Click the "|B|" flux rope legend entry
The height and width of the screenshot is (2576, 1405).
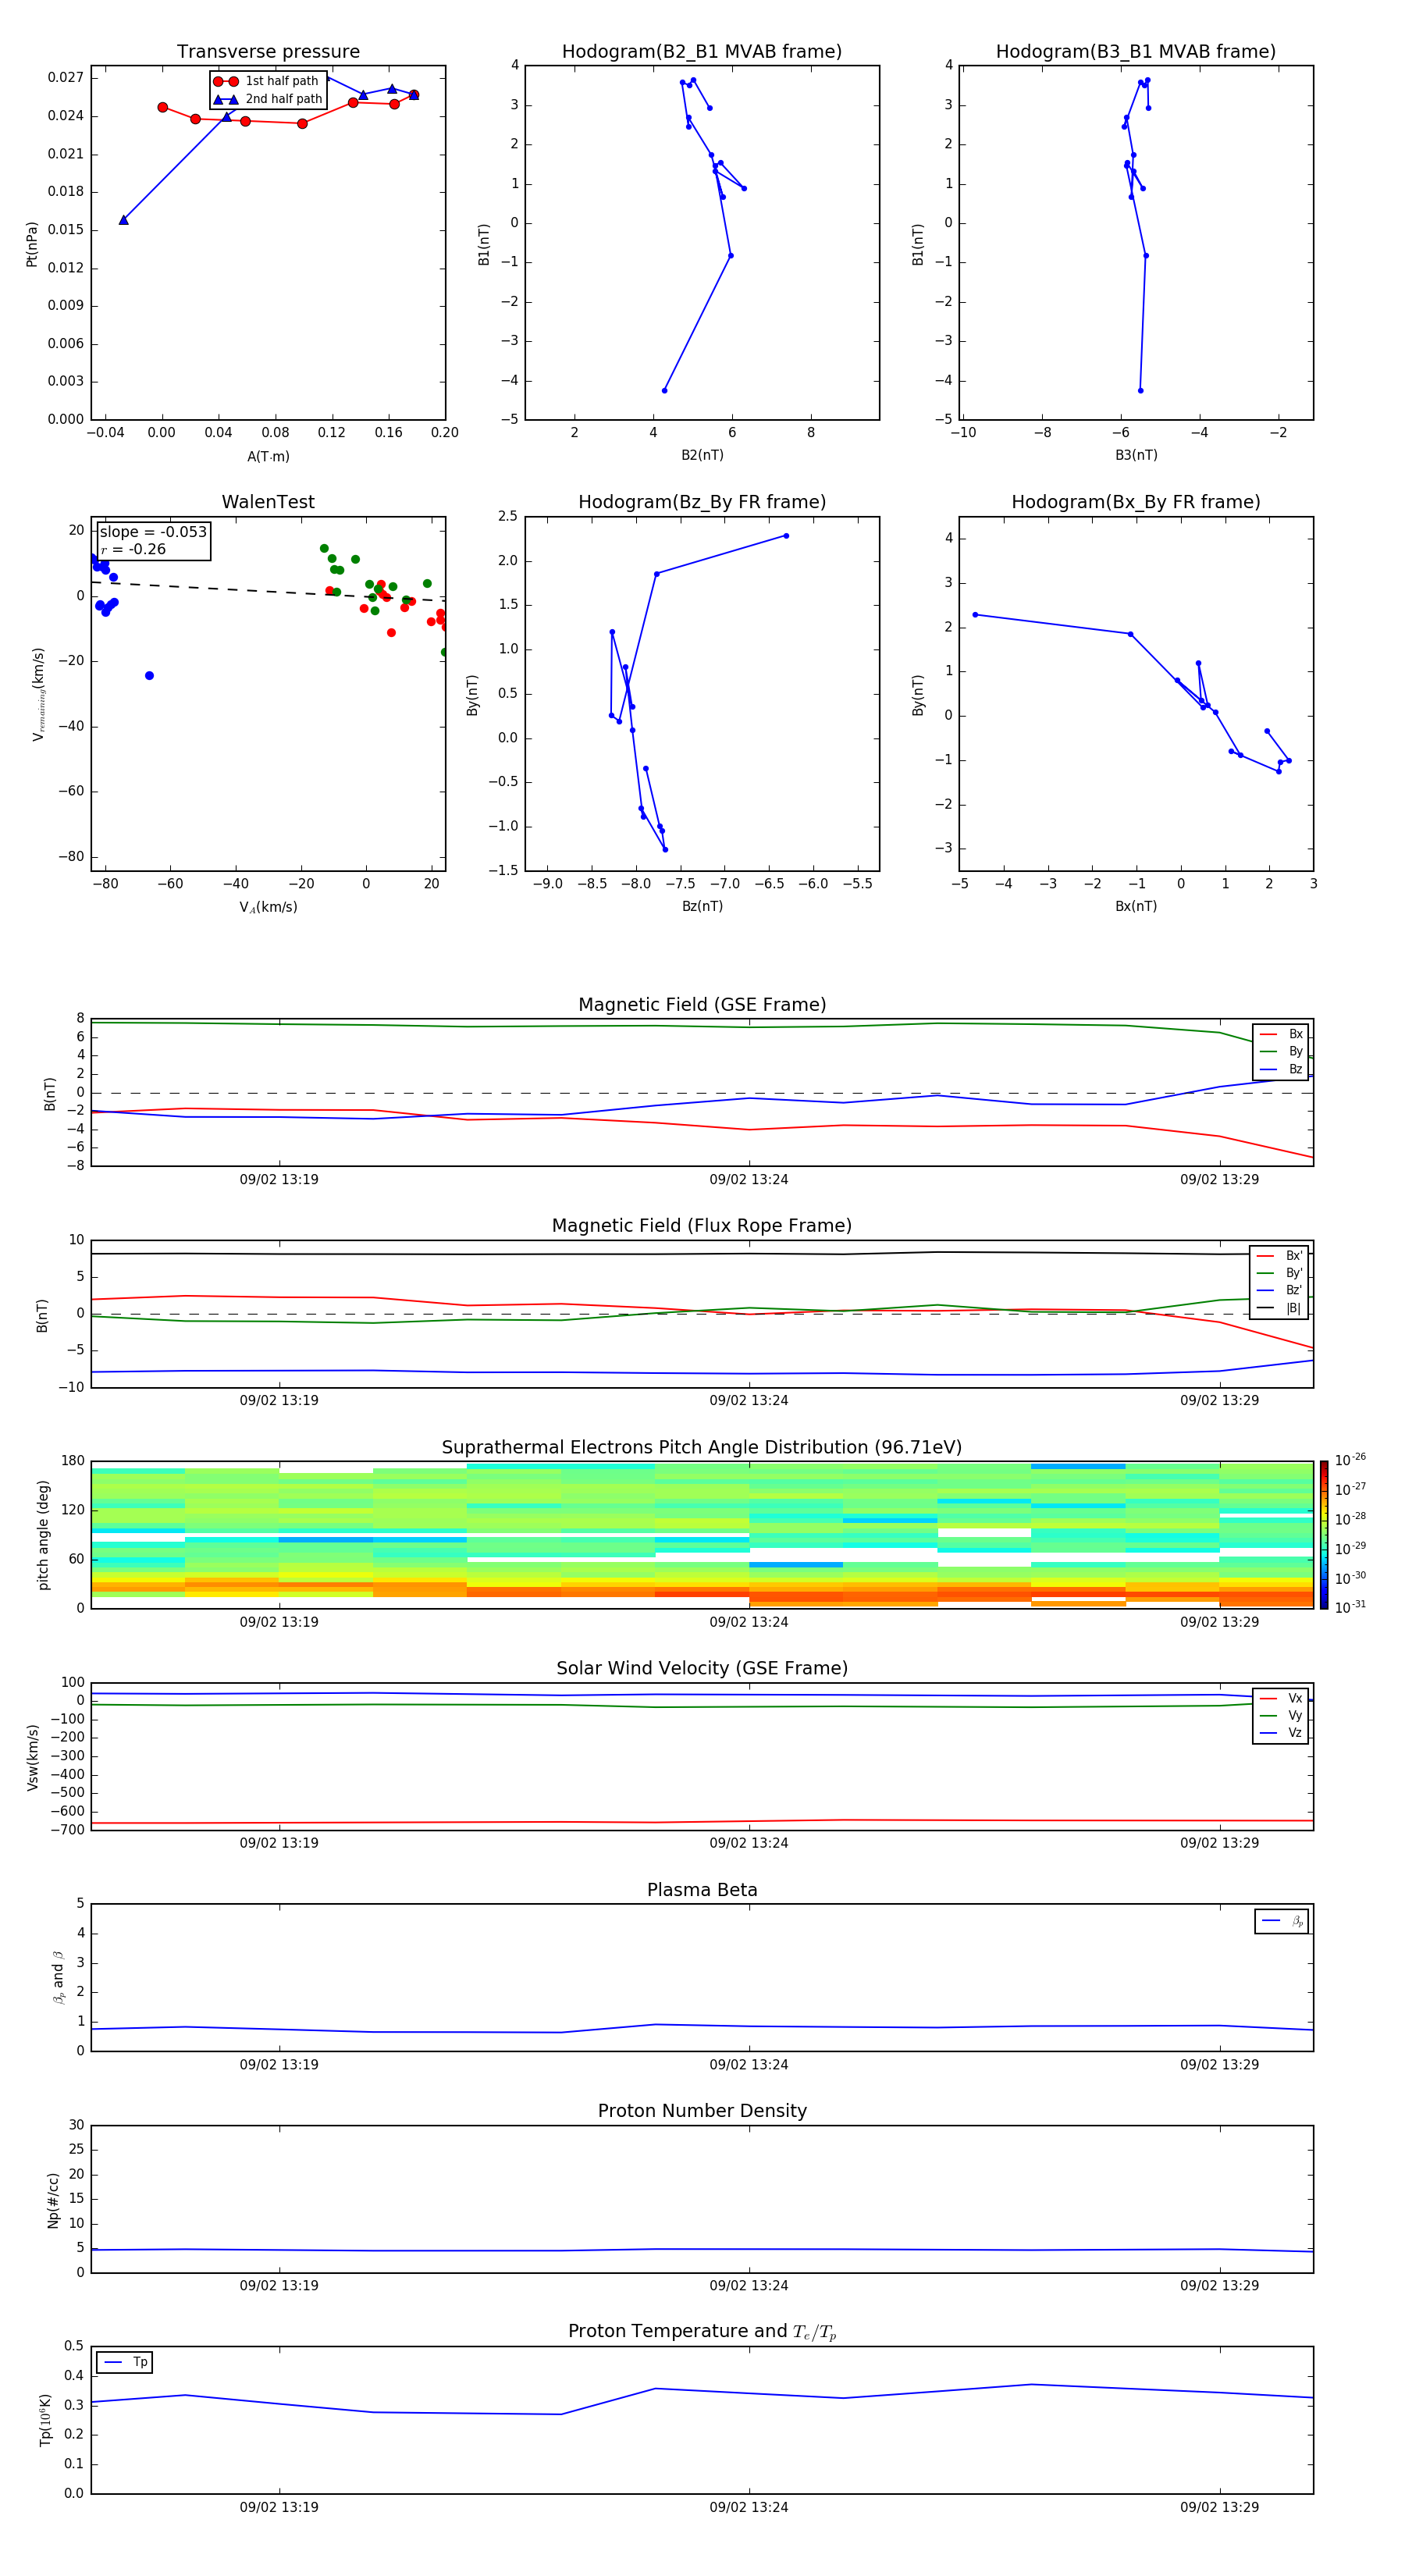click(1280, 1308)
